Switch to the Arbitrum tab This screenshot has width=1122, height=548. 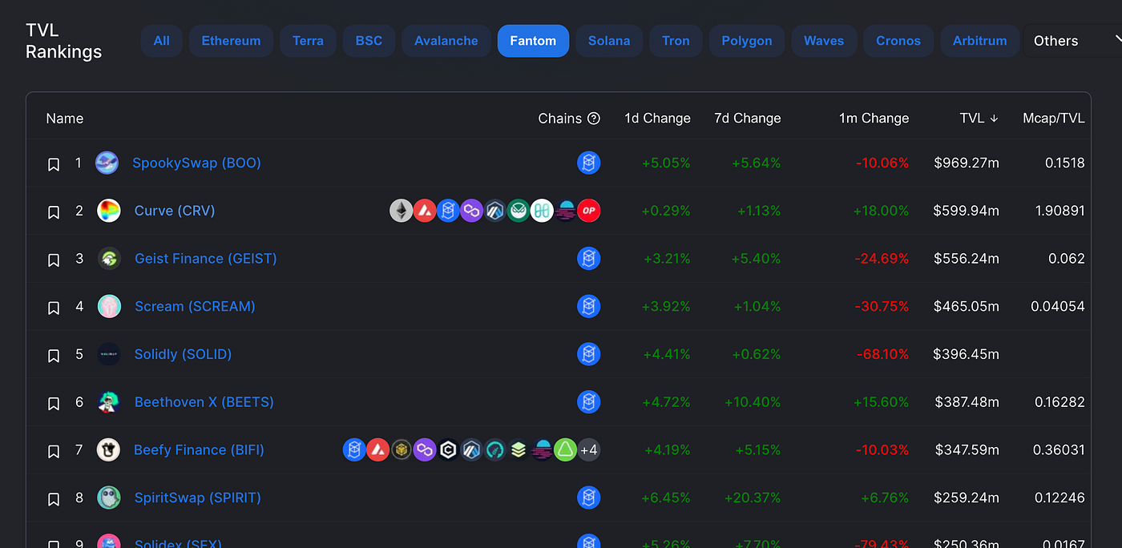(980, 41)
